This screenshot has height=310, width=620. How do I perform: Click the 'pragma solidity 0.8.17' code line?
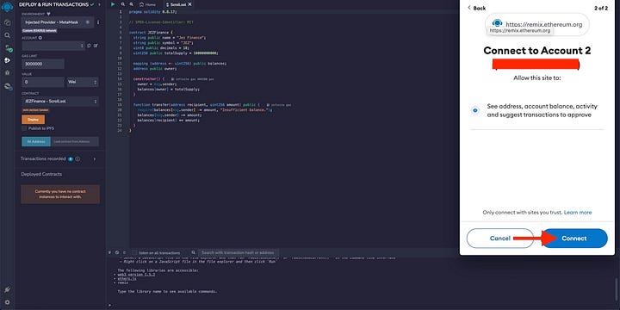pyautogui.click(x=153, y=12)
